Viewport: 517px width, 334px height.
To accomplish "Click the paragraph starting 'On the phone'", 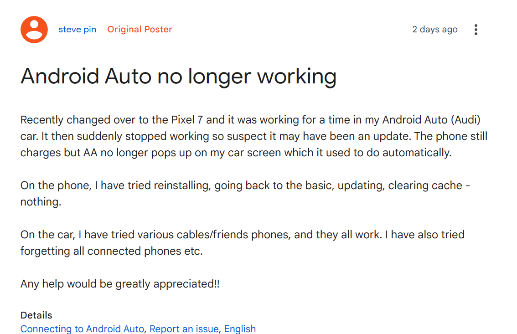I will [245, 194].
